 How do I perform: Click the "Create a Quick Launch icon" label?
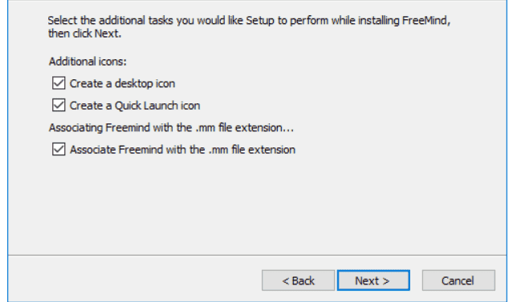tap(135, 106)
